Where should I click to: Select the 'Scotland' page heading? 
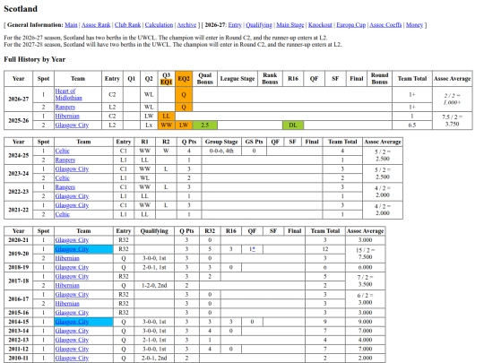[x=21, y=9]
